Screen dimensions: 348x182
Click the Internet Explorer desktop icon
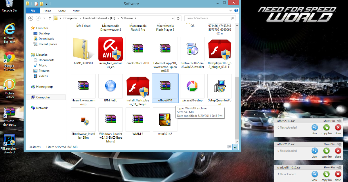click(9, 34)
